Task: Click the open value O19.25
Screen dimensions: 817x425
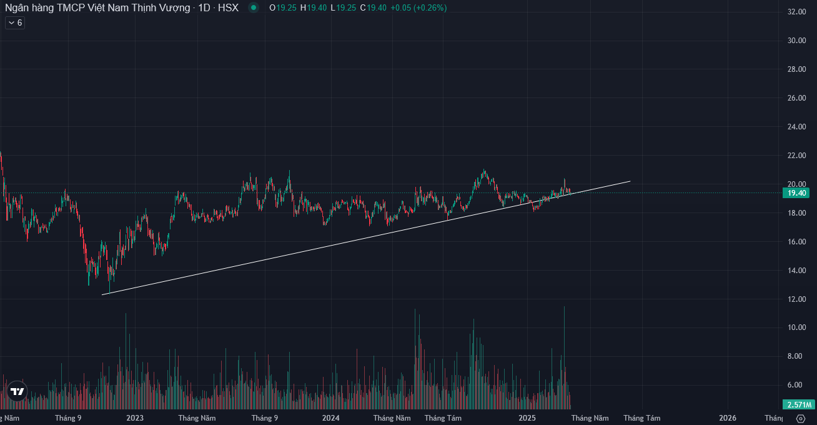Action: pyautogui.click(x=282, y=7)
